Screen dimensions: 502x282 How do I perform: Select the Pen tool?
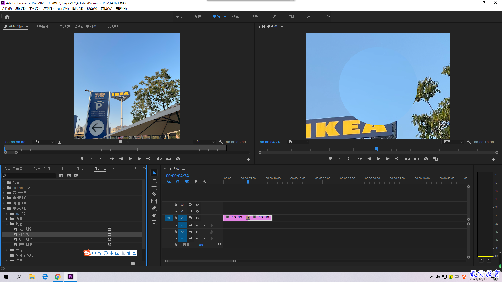click(154, 208)
